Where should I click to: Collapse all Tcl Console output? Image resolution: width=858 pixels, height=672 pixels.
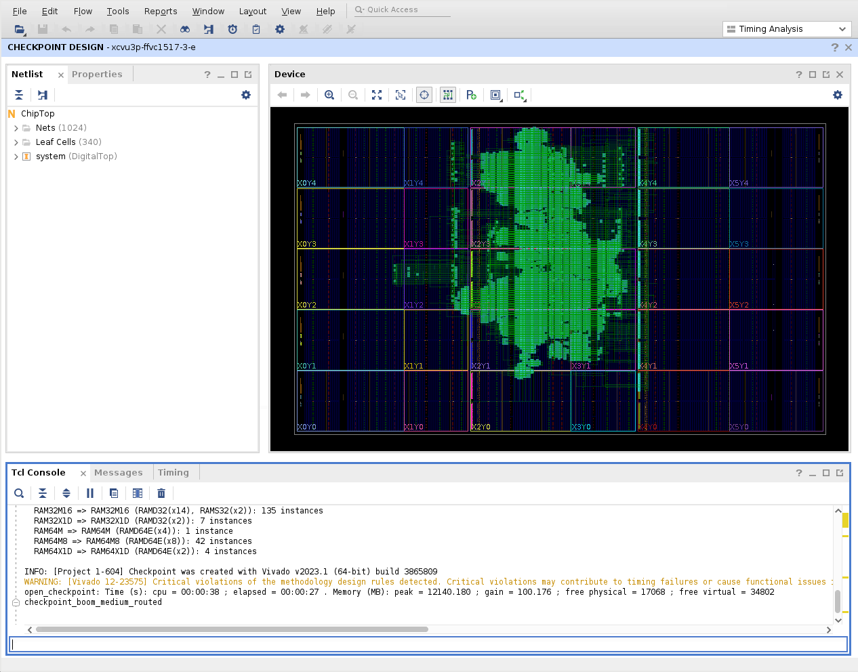[43, 493]
